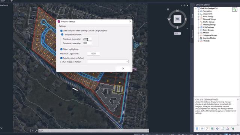This screenshot has width=240, height=135.
Task: Click the Network Strings icon in tree
Action: (201, 19)
